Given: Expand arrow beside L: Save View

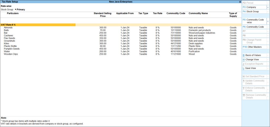Looking at the screenshot, I should 268,68.
